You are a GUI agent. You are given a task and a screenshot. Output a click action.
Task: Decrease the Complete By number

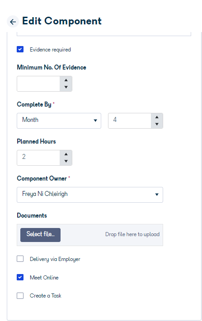[157, 124]
